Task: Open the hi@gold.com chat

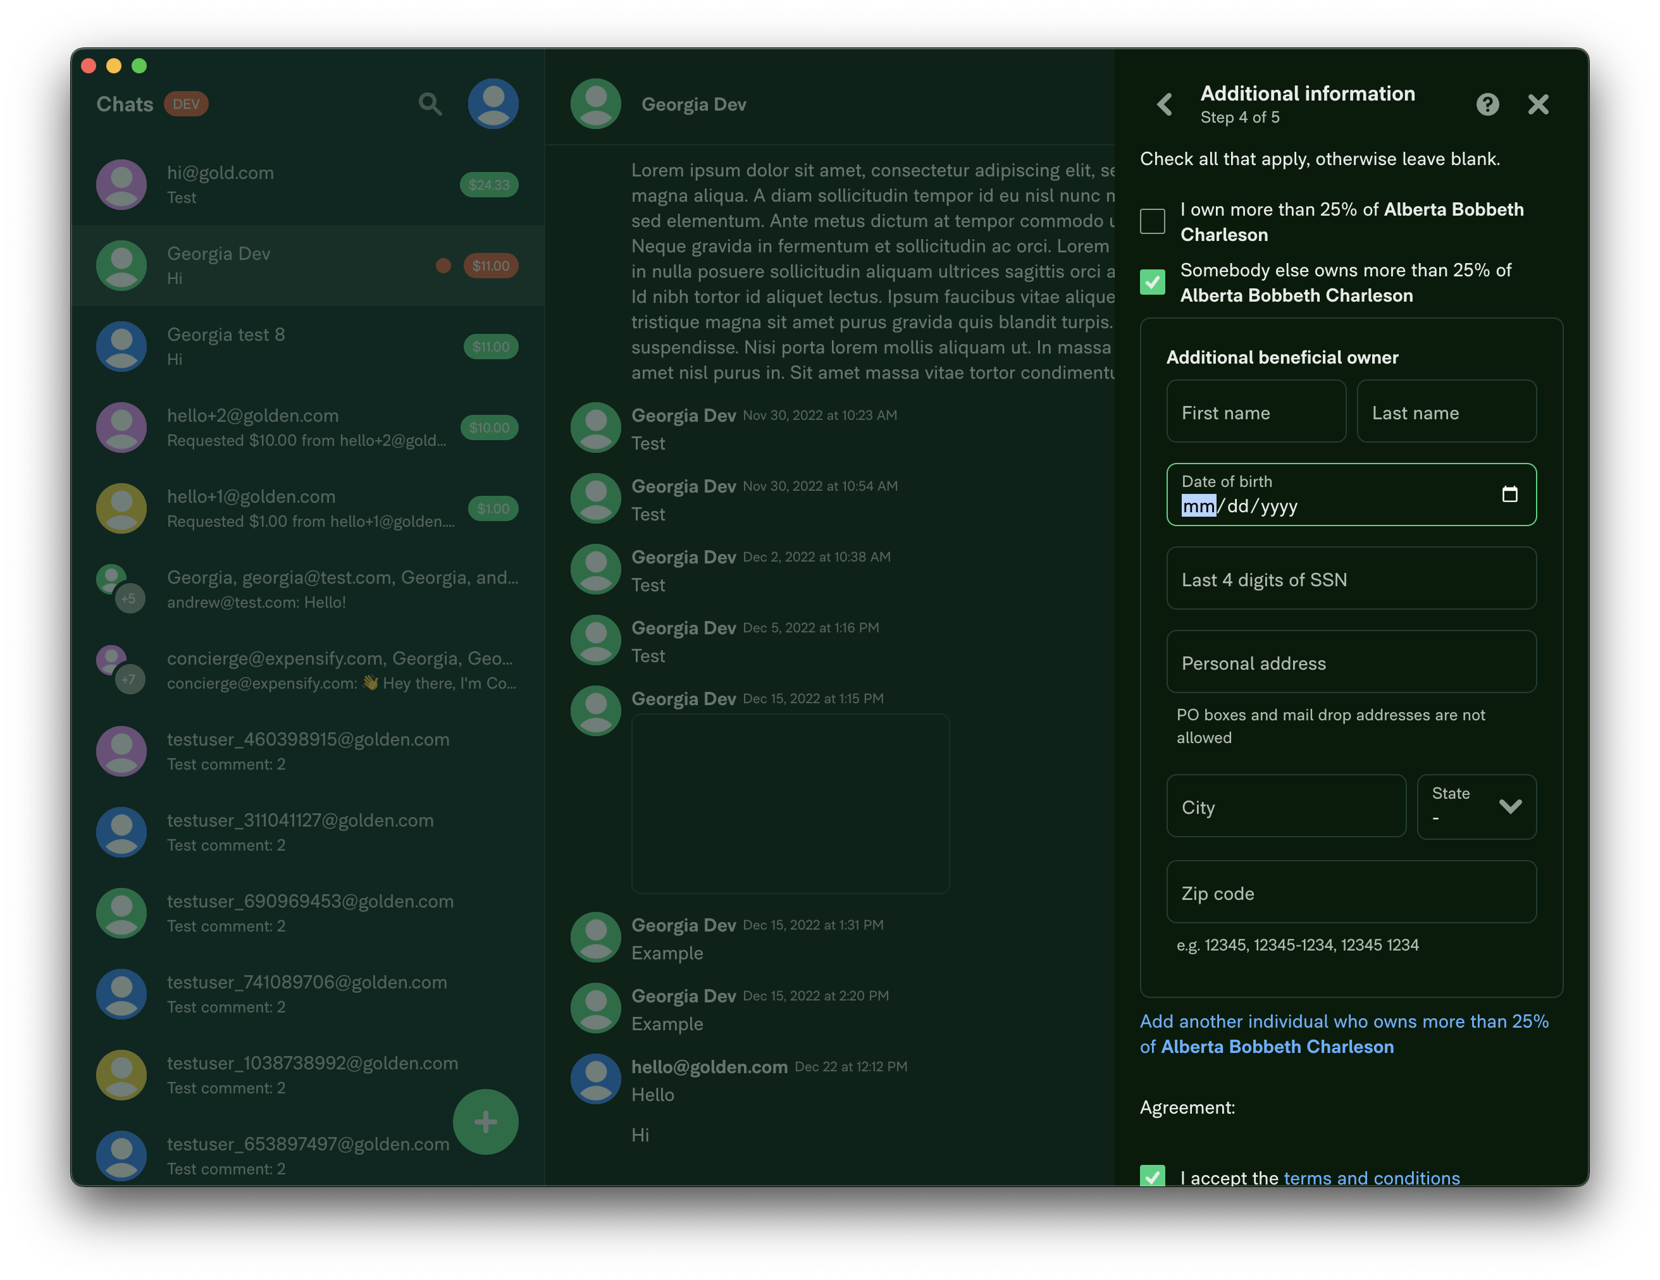Action: coord(308,185)
